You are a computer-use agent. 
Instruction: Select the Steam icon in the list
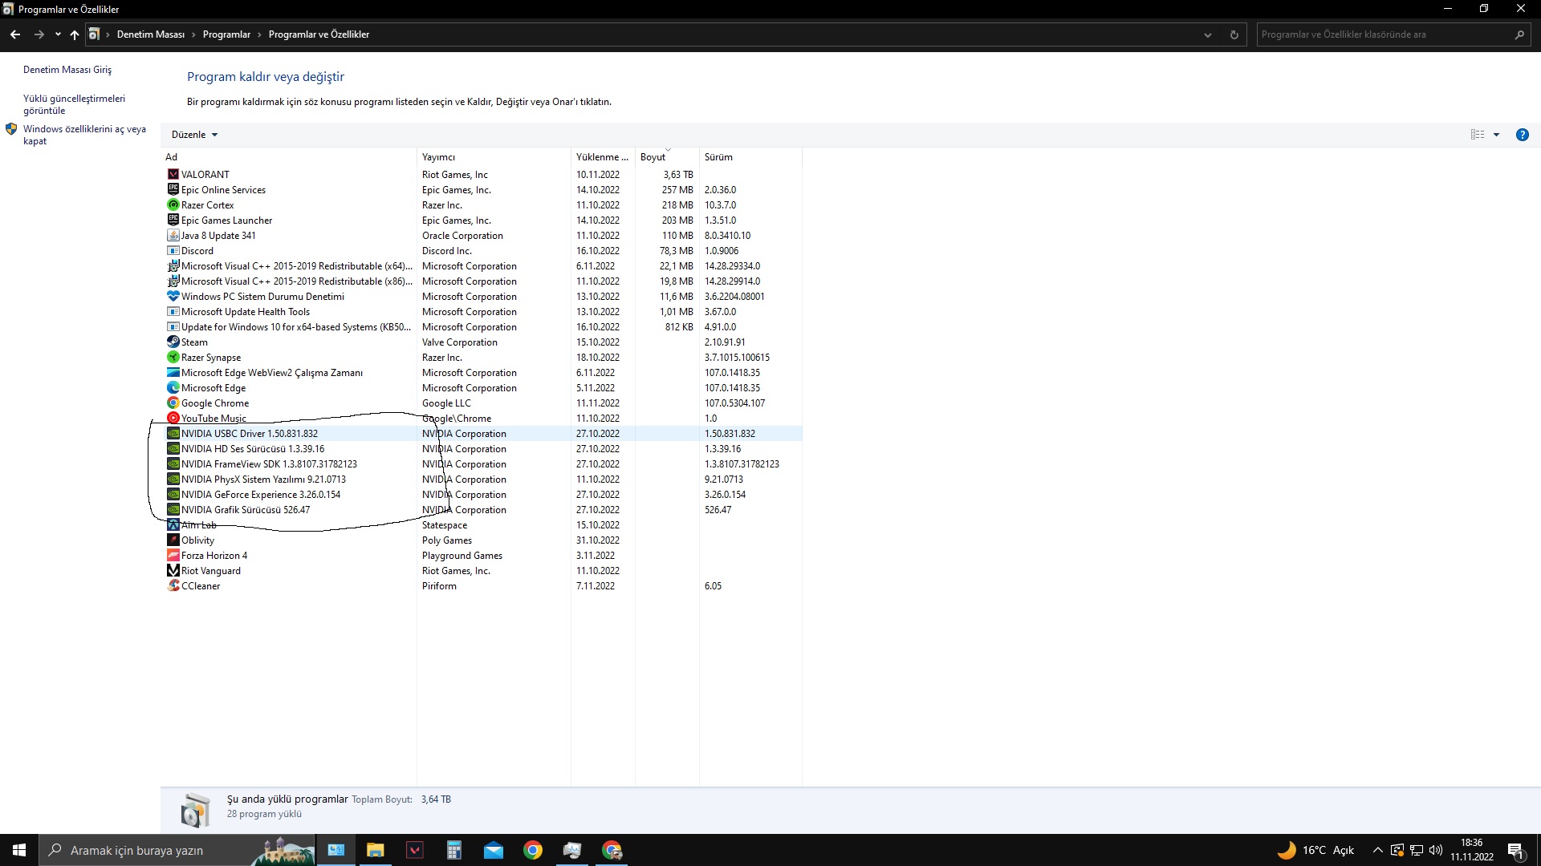(173, 342)
